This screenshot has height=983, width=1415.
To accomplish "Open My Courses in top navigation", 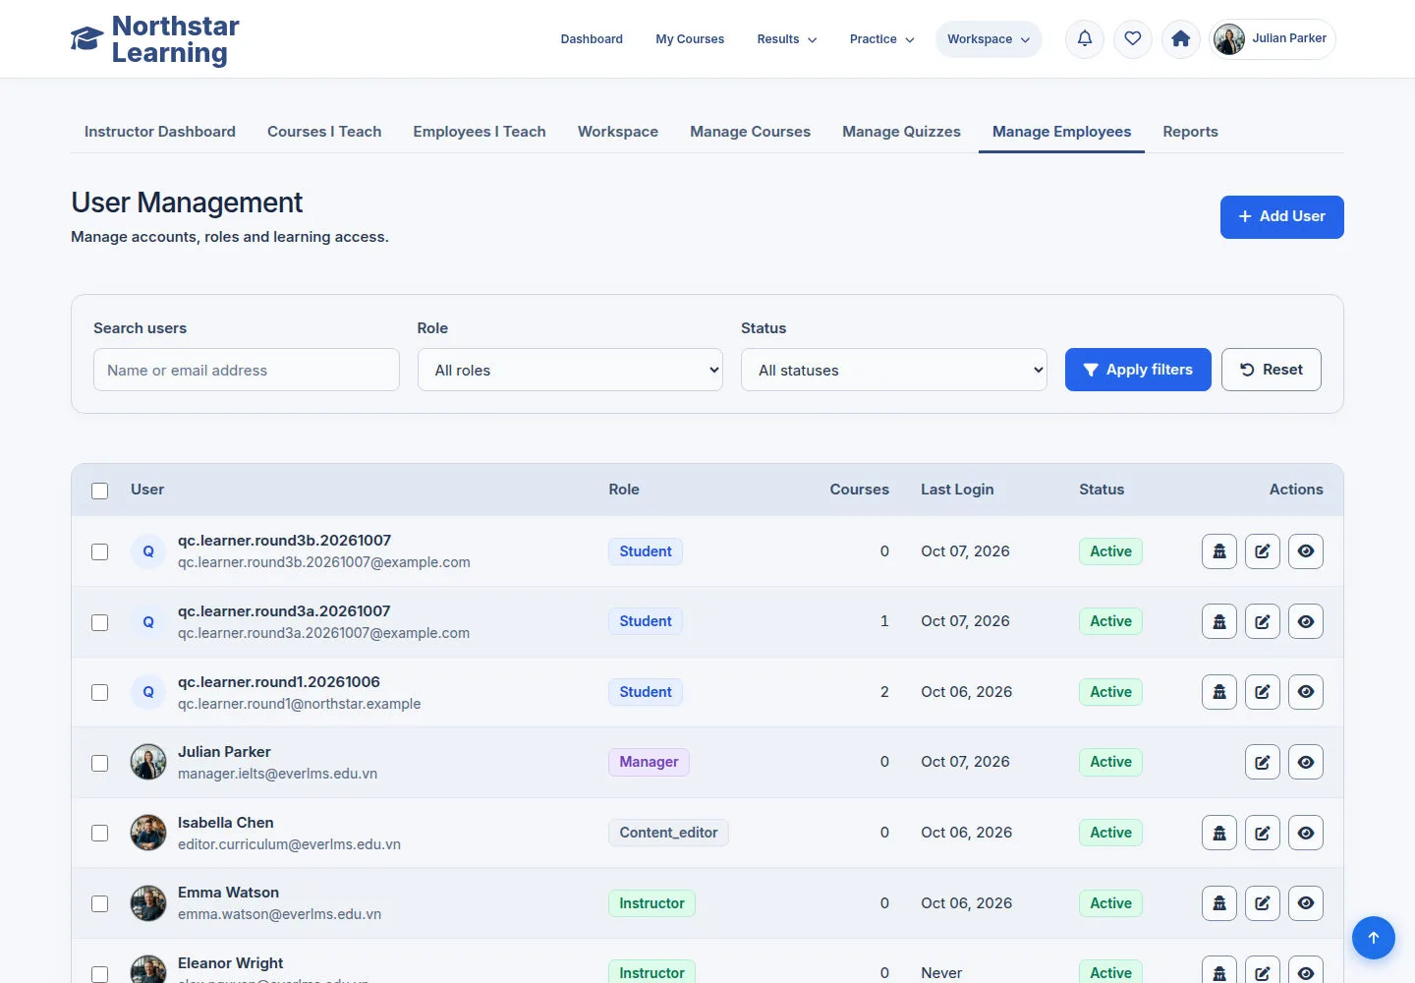I will pyautogui.click(x=690, y=39).
